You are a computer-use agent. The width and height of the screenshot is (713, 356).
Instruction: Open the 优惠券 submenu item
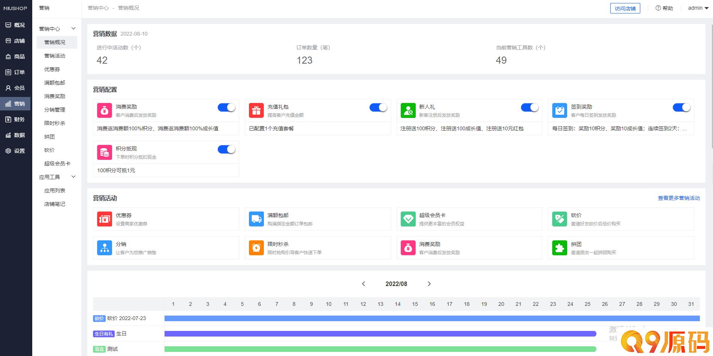click(x=52, y=69)
